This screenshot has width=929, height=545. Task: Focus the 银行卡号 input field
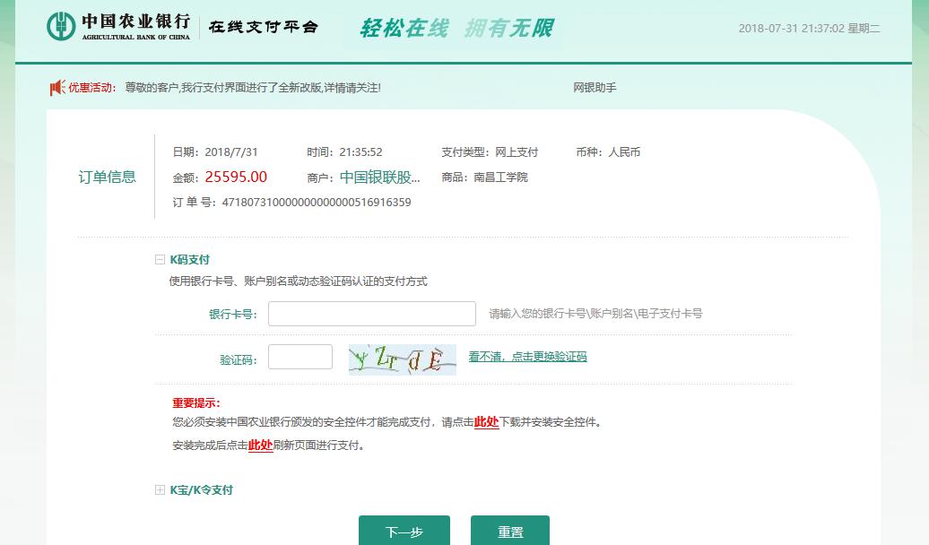371,314
